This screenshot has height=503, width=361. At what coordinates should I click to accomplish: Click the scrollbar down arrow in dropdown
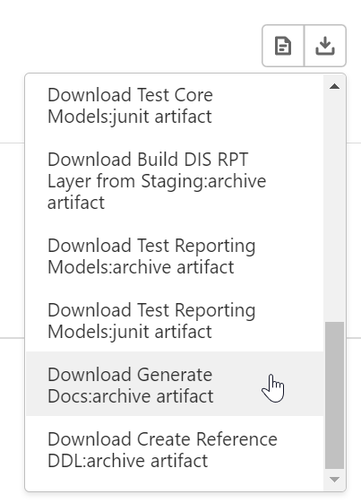[x=334, y=480]
